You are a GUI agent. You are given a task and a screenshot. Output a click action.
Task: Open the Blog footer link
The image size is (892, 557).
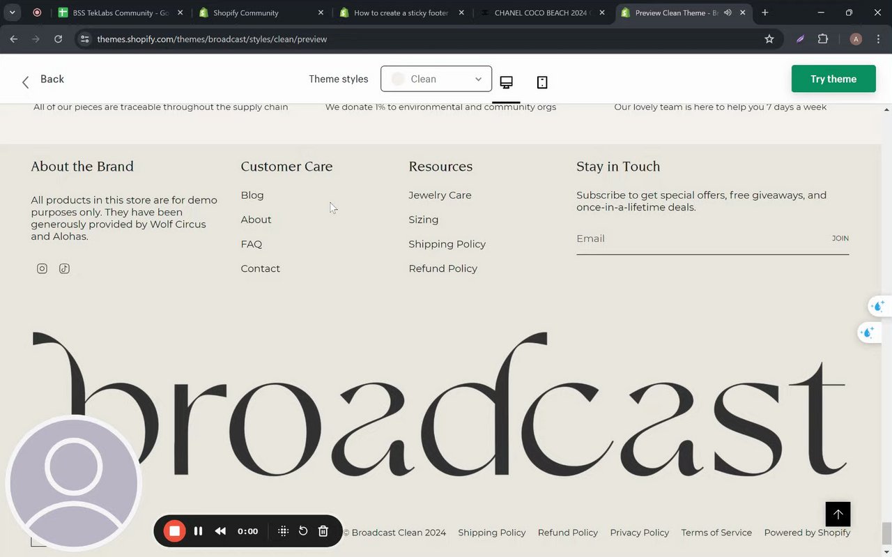click(x=252, y=195)
